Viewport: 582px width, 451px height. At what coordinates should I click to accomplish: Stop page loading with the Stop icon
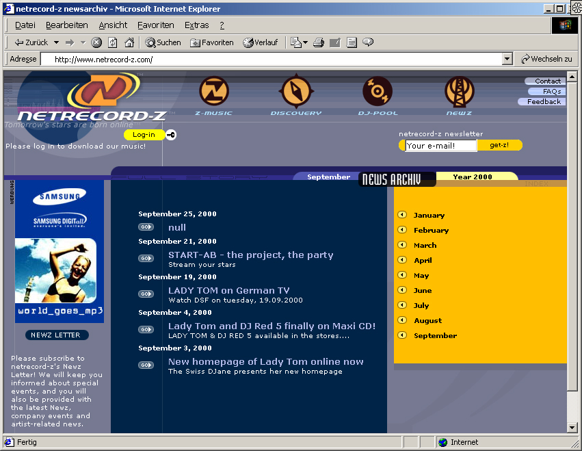pyautogui.click(x=96, y=42)
